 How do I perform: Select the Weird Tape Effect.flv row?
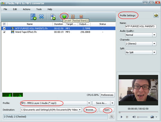coord(58,32)
